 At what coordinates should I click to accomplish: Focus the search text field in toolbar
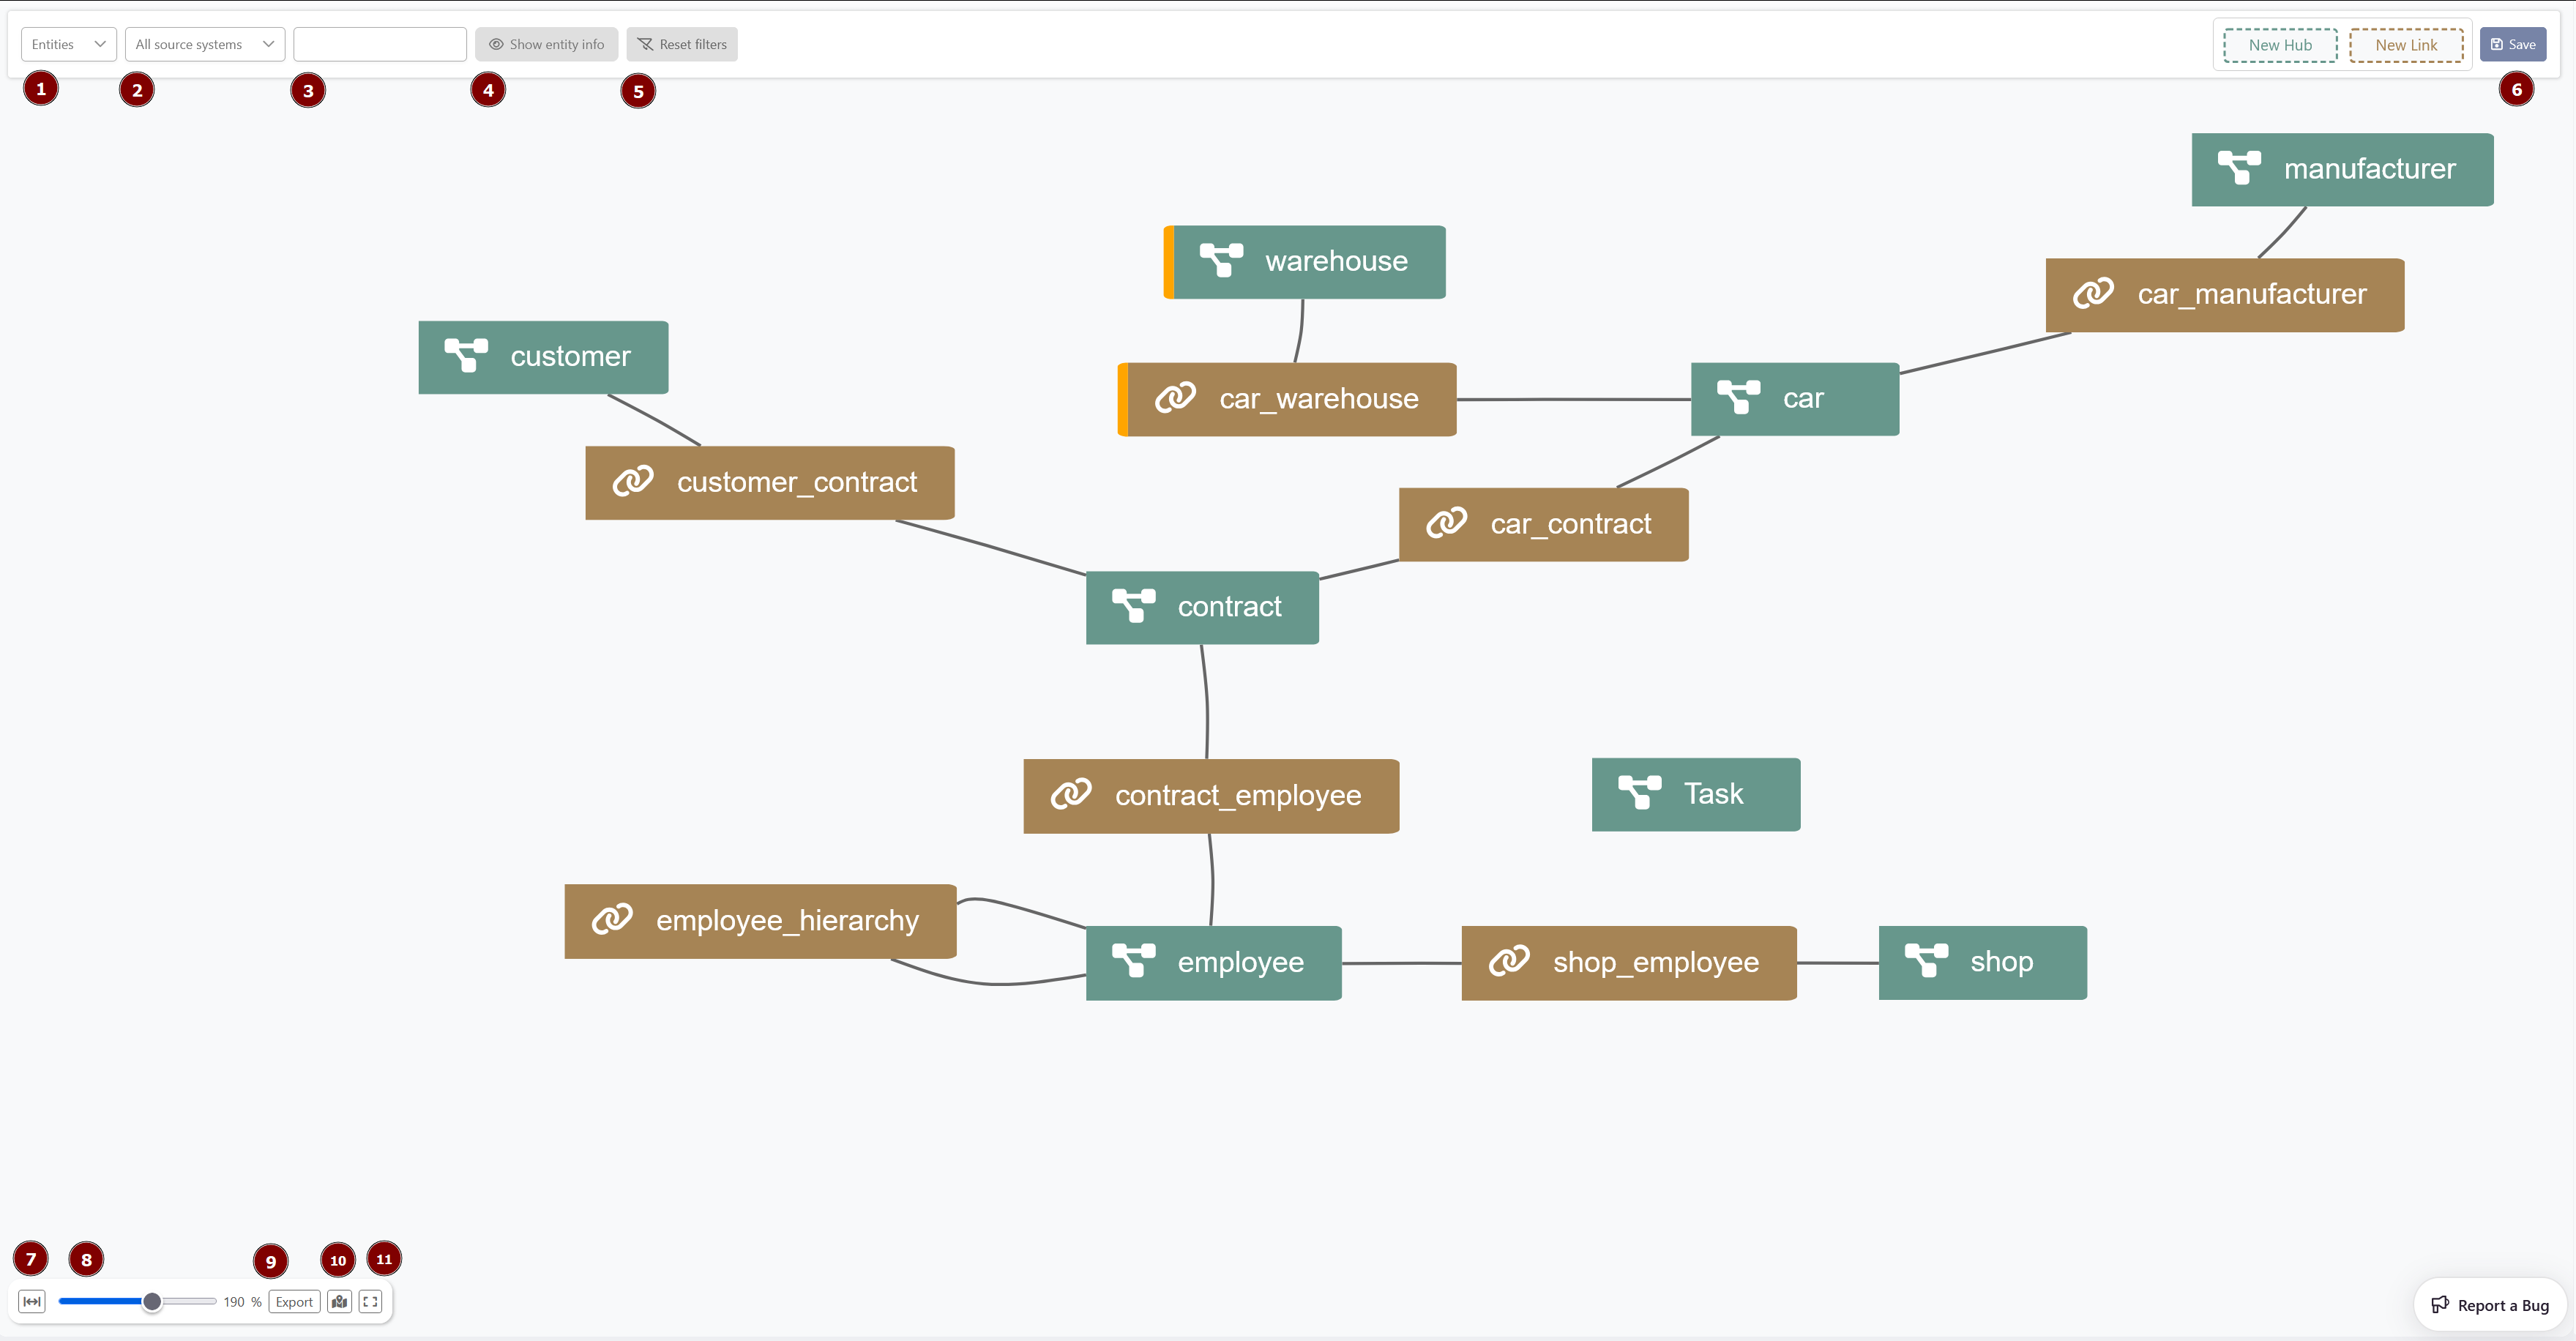pos(380,44)
